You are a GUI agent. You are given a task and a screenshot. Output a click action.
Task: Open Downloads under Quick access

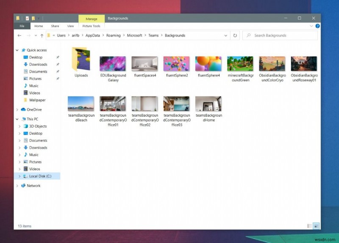tap(38, 64)
